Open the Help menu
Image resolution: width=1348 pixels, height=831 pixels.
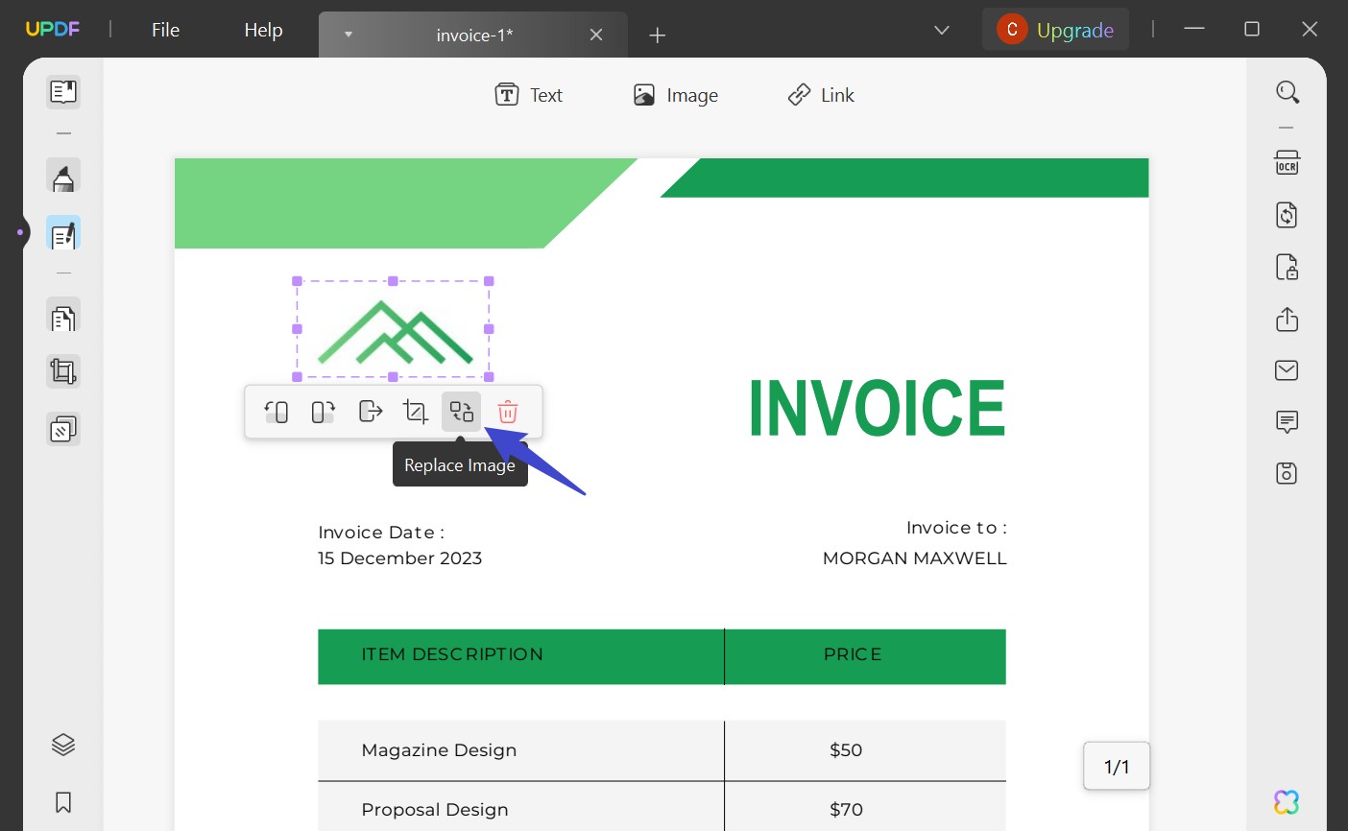coord(262,30)
